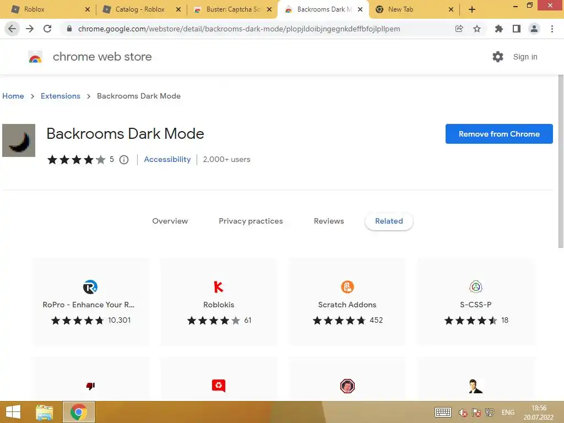Viewport: 564px width, 423px height.
Task: Click the 2,000+ users text
Action: coord(226,159)
